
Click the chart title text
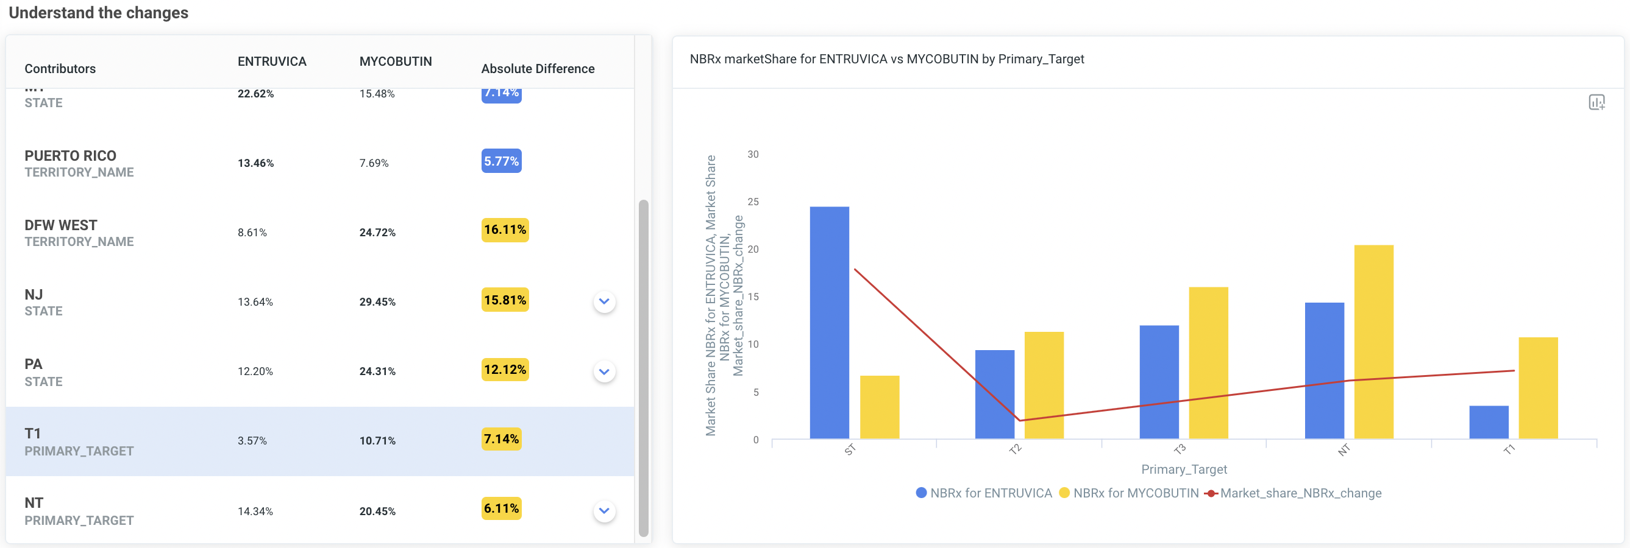point(886,59)
